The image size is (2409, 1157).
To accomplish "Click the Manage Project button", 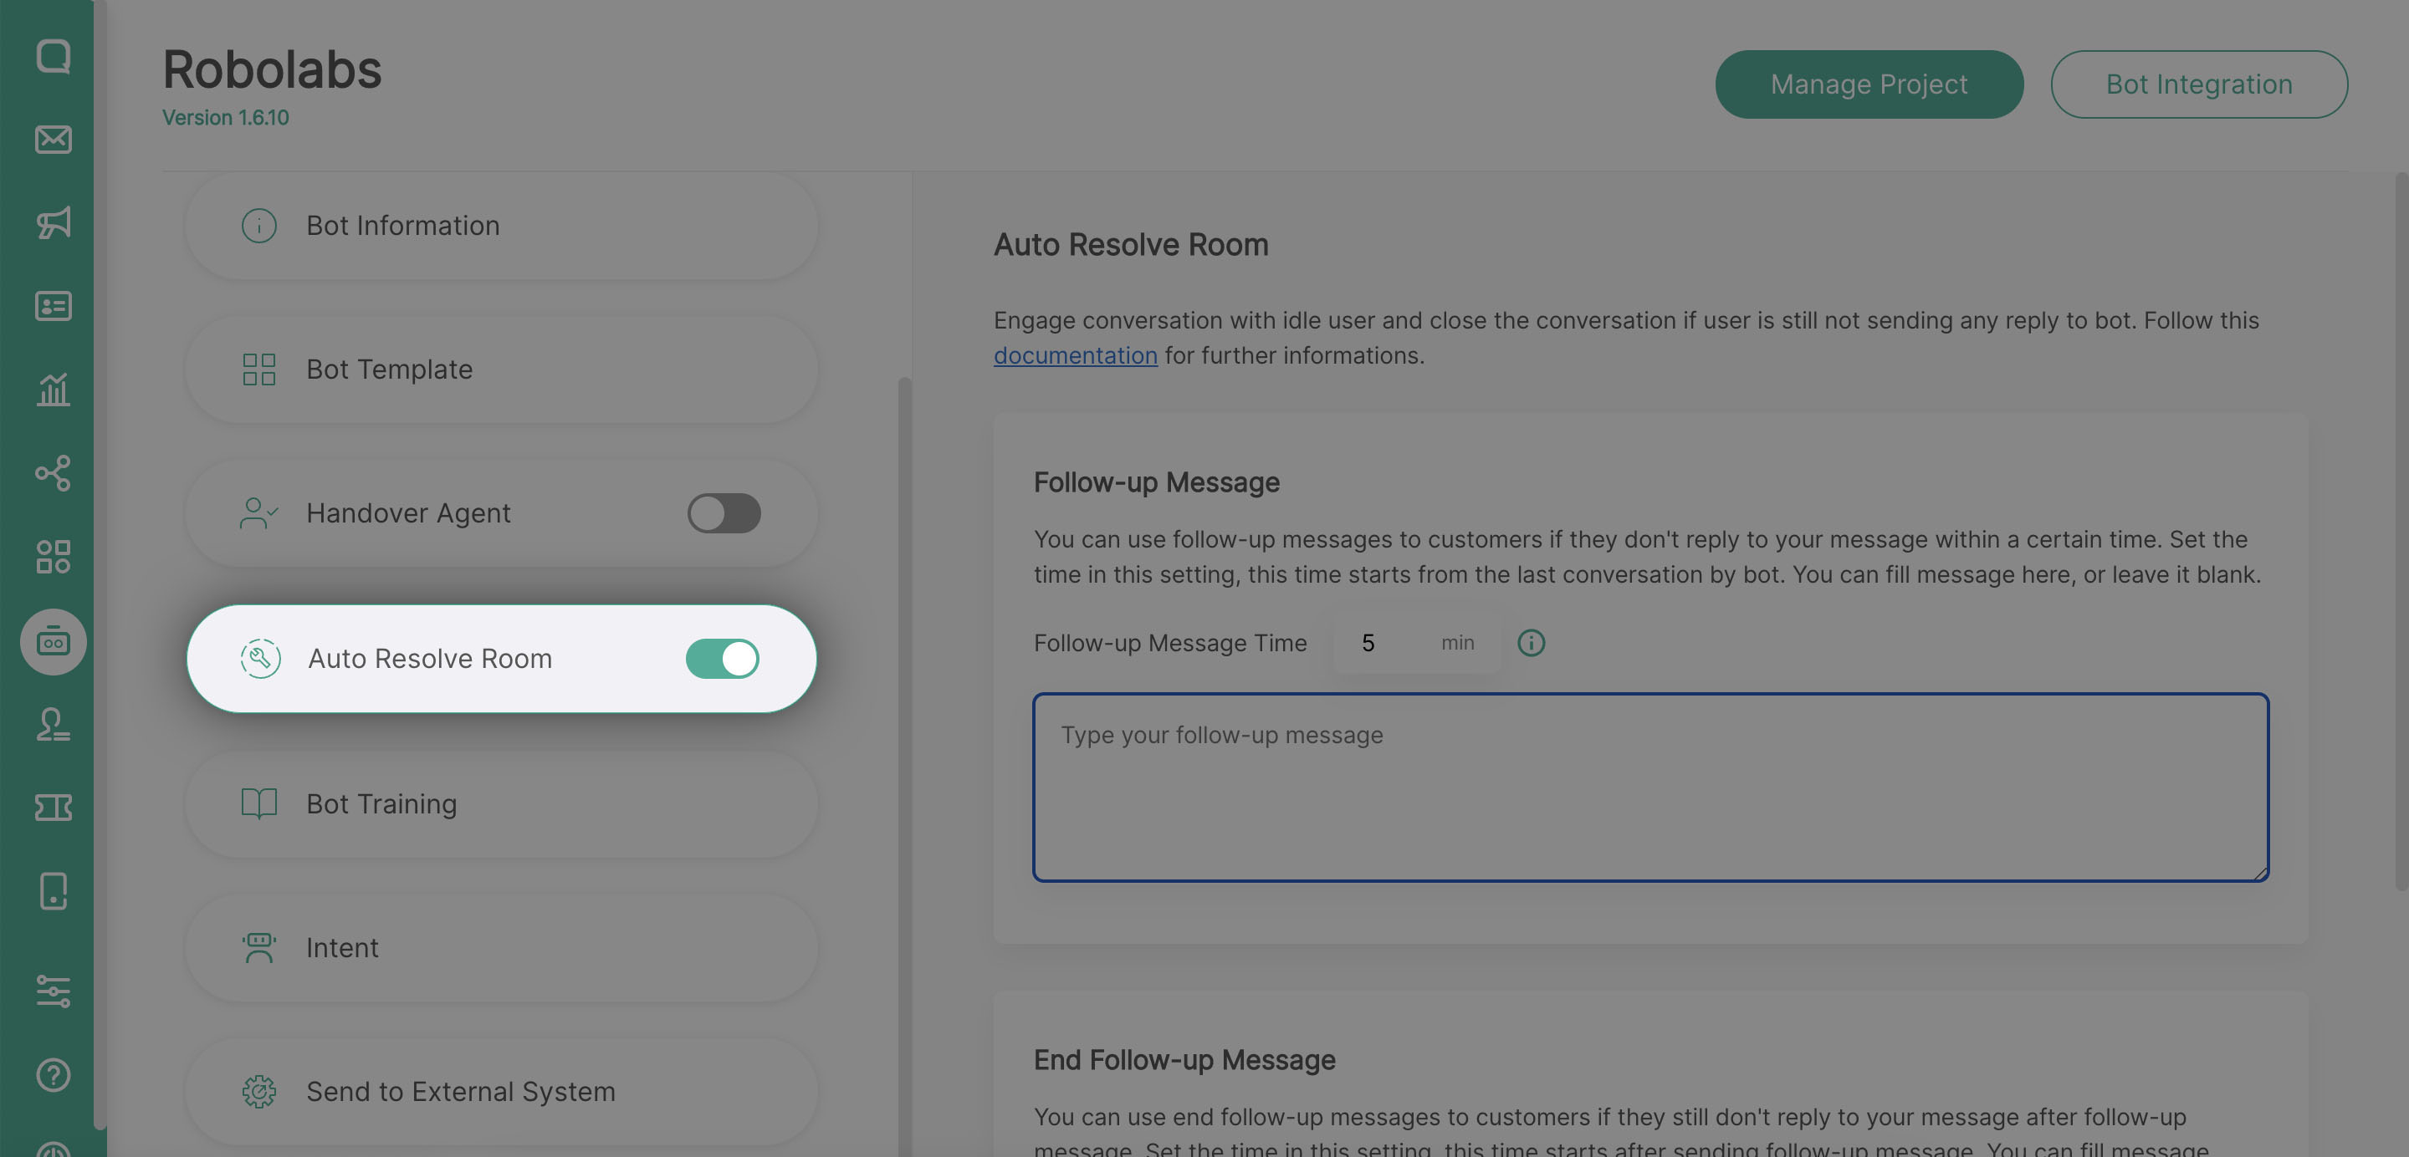I will point(1869,84).
